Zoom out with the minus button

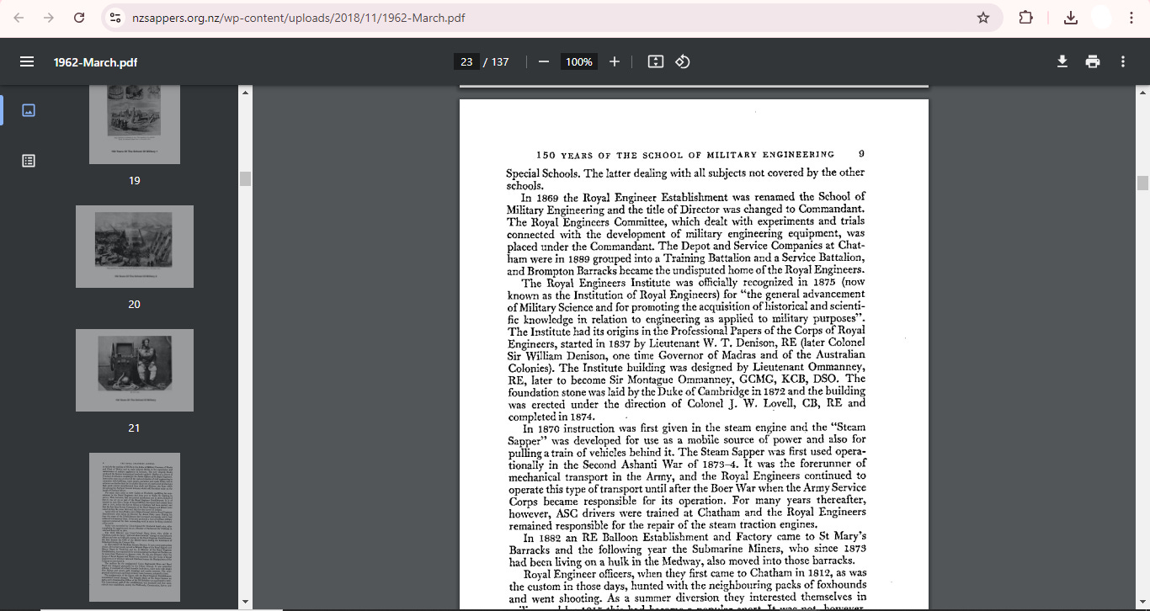pos(544,61)
